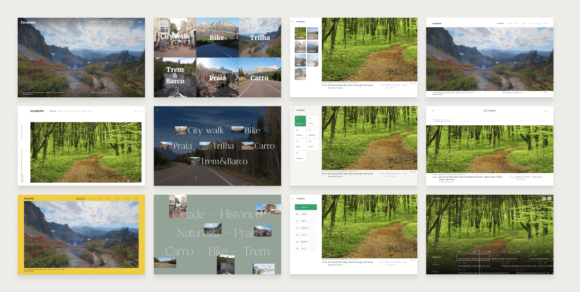This screenshot has height=292, width=580.
Task: Select Naturezza tab on the yellow-bordered screen
Action: tap(80, 199)
